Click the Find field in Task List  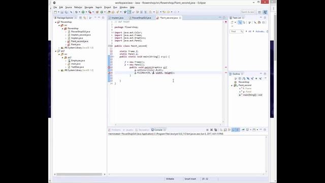tap(236, 32)
